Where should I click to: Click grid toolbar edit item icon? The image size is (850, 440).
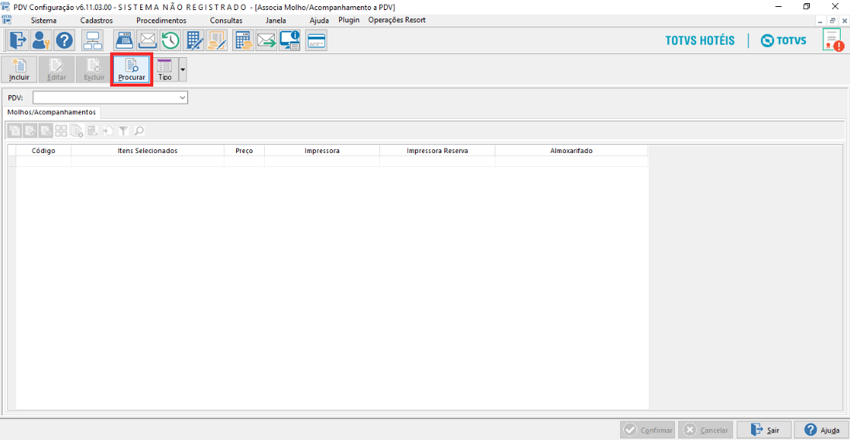[x=30, y=131]
